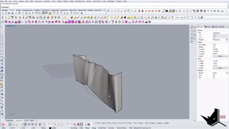The image size is (229, 129).
Task: Click the red circled icon in bottom-left toolbar
Action: 3,124
